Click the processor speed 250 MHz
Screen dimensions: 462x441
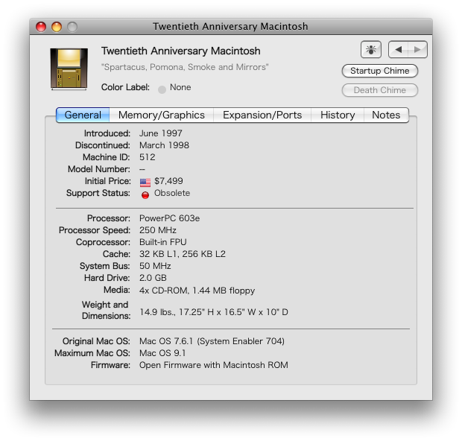(x=158, y=230)
